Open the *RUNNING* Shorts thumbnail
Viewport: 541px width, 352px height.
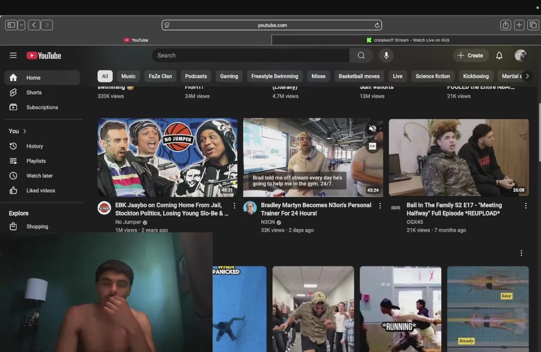400,309
